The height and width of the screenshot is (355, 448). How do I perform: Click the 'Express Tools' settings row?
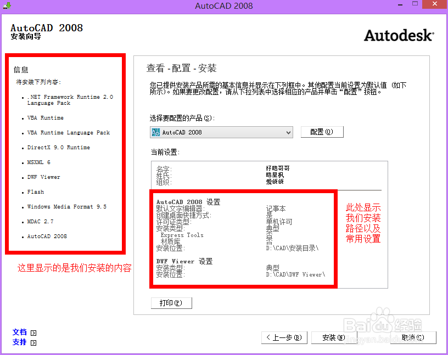pyautogui.click(x=182, y=235)
